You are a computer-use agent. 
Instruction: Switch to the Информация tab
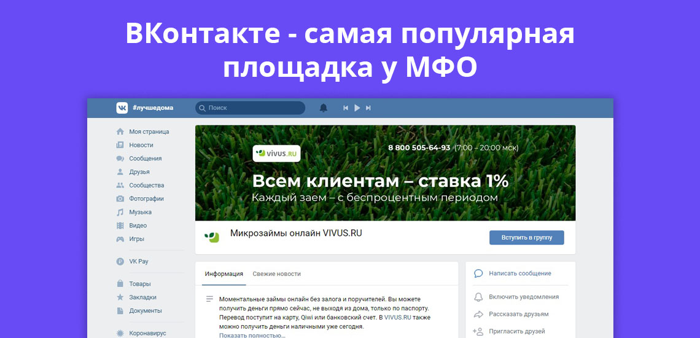pyautogui.click(x=224, y=273)
